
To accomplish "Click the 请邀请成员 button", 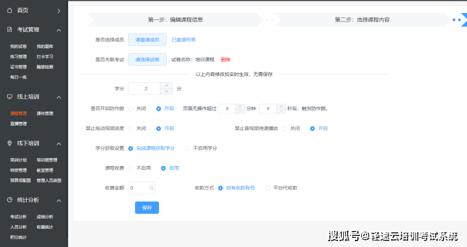I will [x=147, y=40].
